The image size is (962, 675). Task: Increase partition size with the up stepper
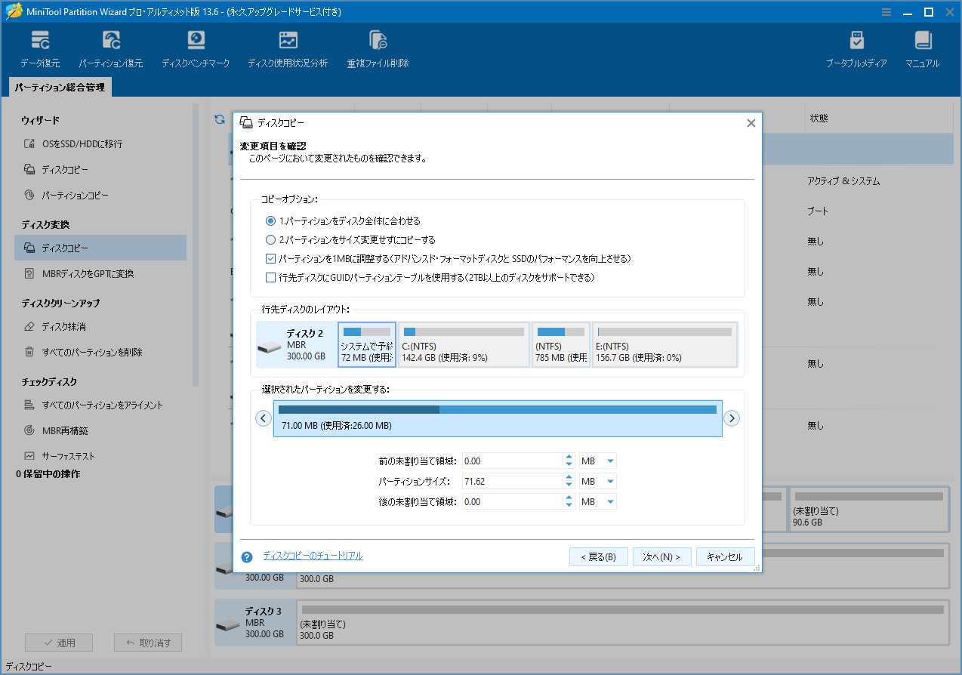click(569, 477)
